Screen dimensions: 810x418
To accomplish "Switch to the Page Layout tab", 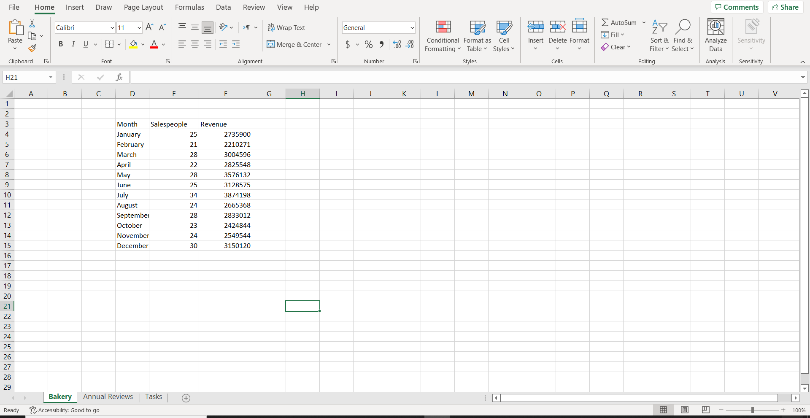I will click(143, 7).
